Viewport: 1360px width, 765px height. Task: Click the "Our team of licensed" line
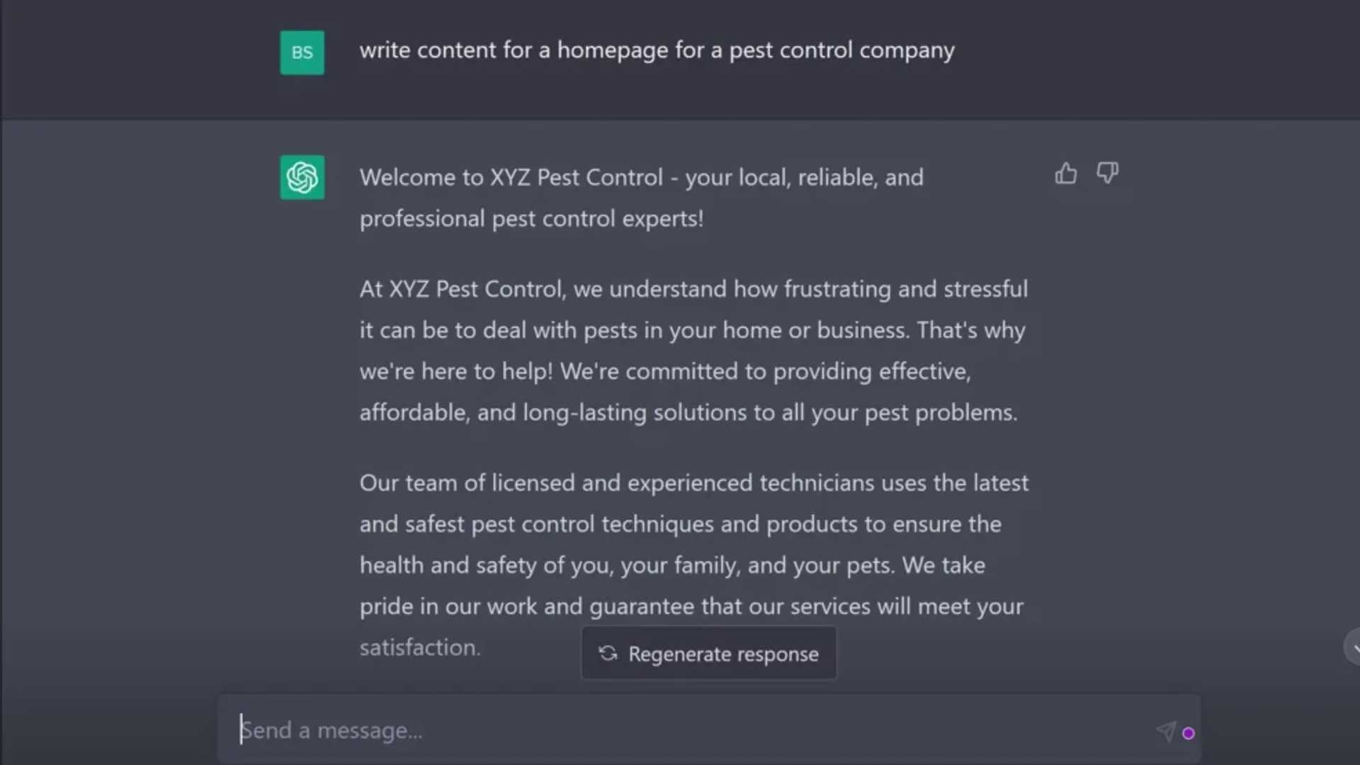(693, 483)
